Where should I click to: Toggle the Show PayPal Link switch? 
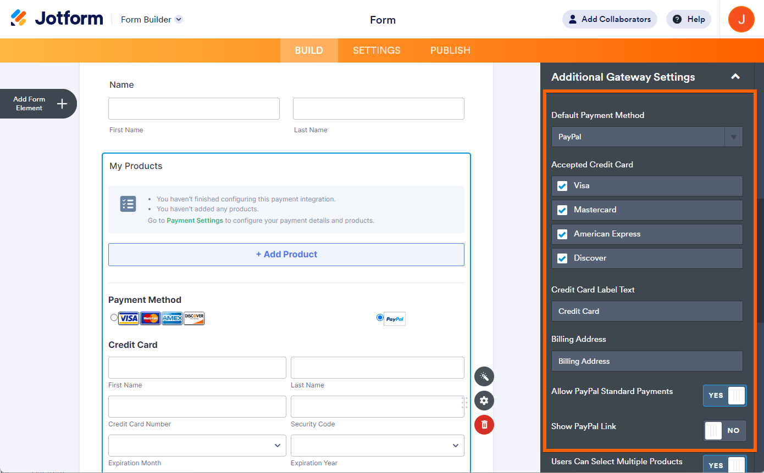pyautogui.click(x=725, y=430)
